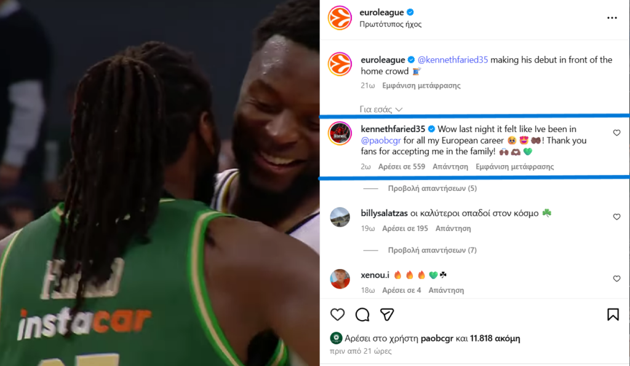Like billysalatzas's comment
The height and width of the screenshot is (366, 630).
[616, 217]
